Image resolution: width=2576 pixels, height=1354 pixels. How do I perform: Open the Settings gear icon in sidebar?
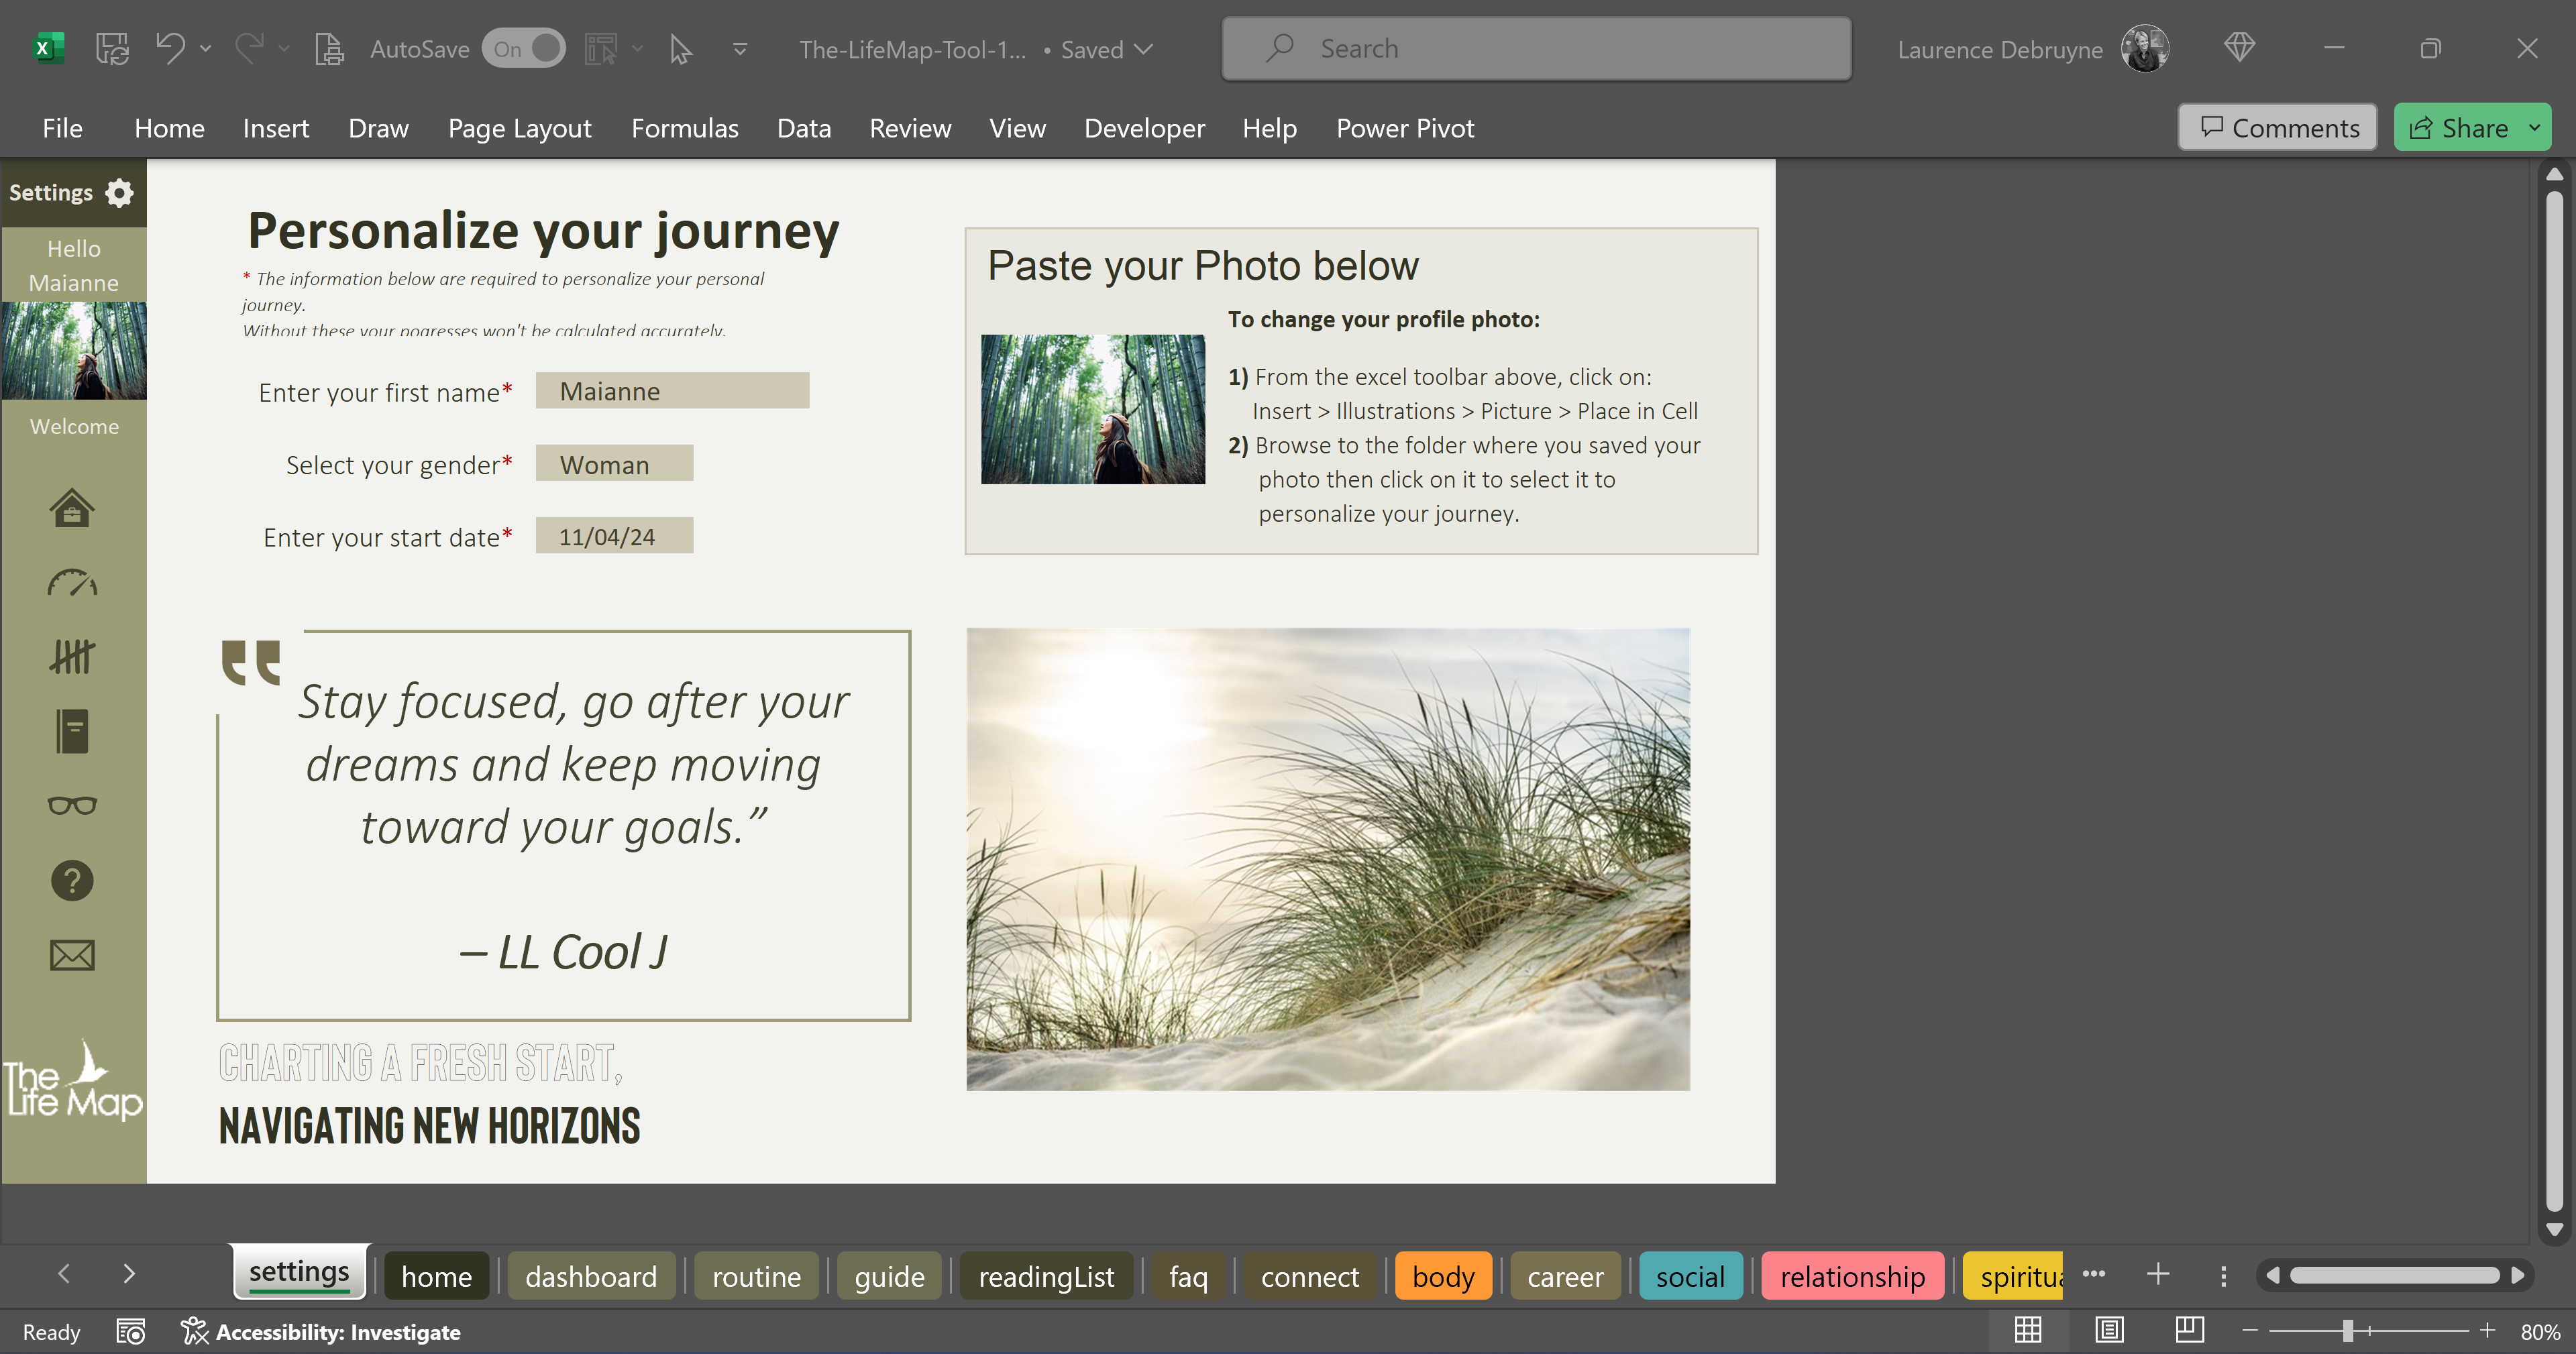pyautogui.click(x=120, y=192)
